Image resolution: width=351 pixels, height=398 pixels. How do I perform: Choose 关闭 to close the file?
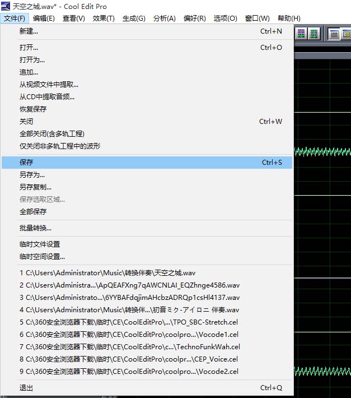147,121
